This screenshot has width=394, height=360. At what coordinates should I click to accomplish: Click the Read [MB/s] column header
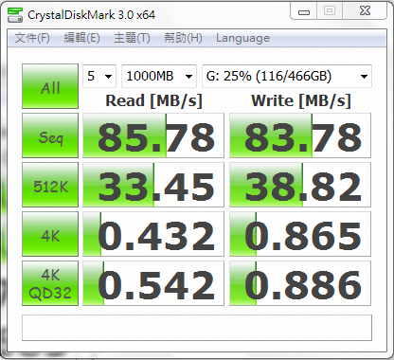pos(153,101)
